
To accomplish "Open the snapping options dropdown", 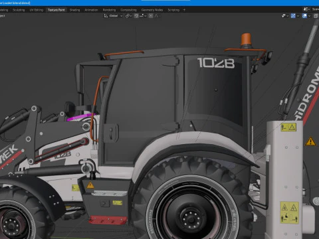I will coord(143,16).
